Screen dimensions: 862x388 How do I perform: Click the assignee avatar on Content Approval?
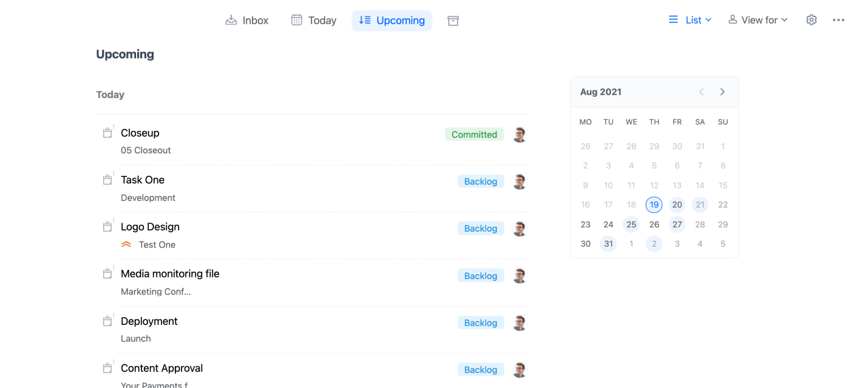[519, 370]
